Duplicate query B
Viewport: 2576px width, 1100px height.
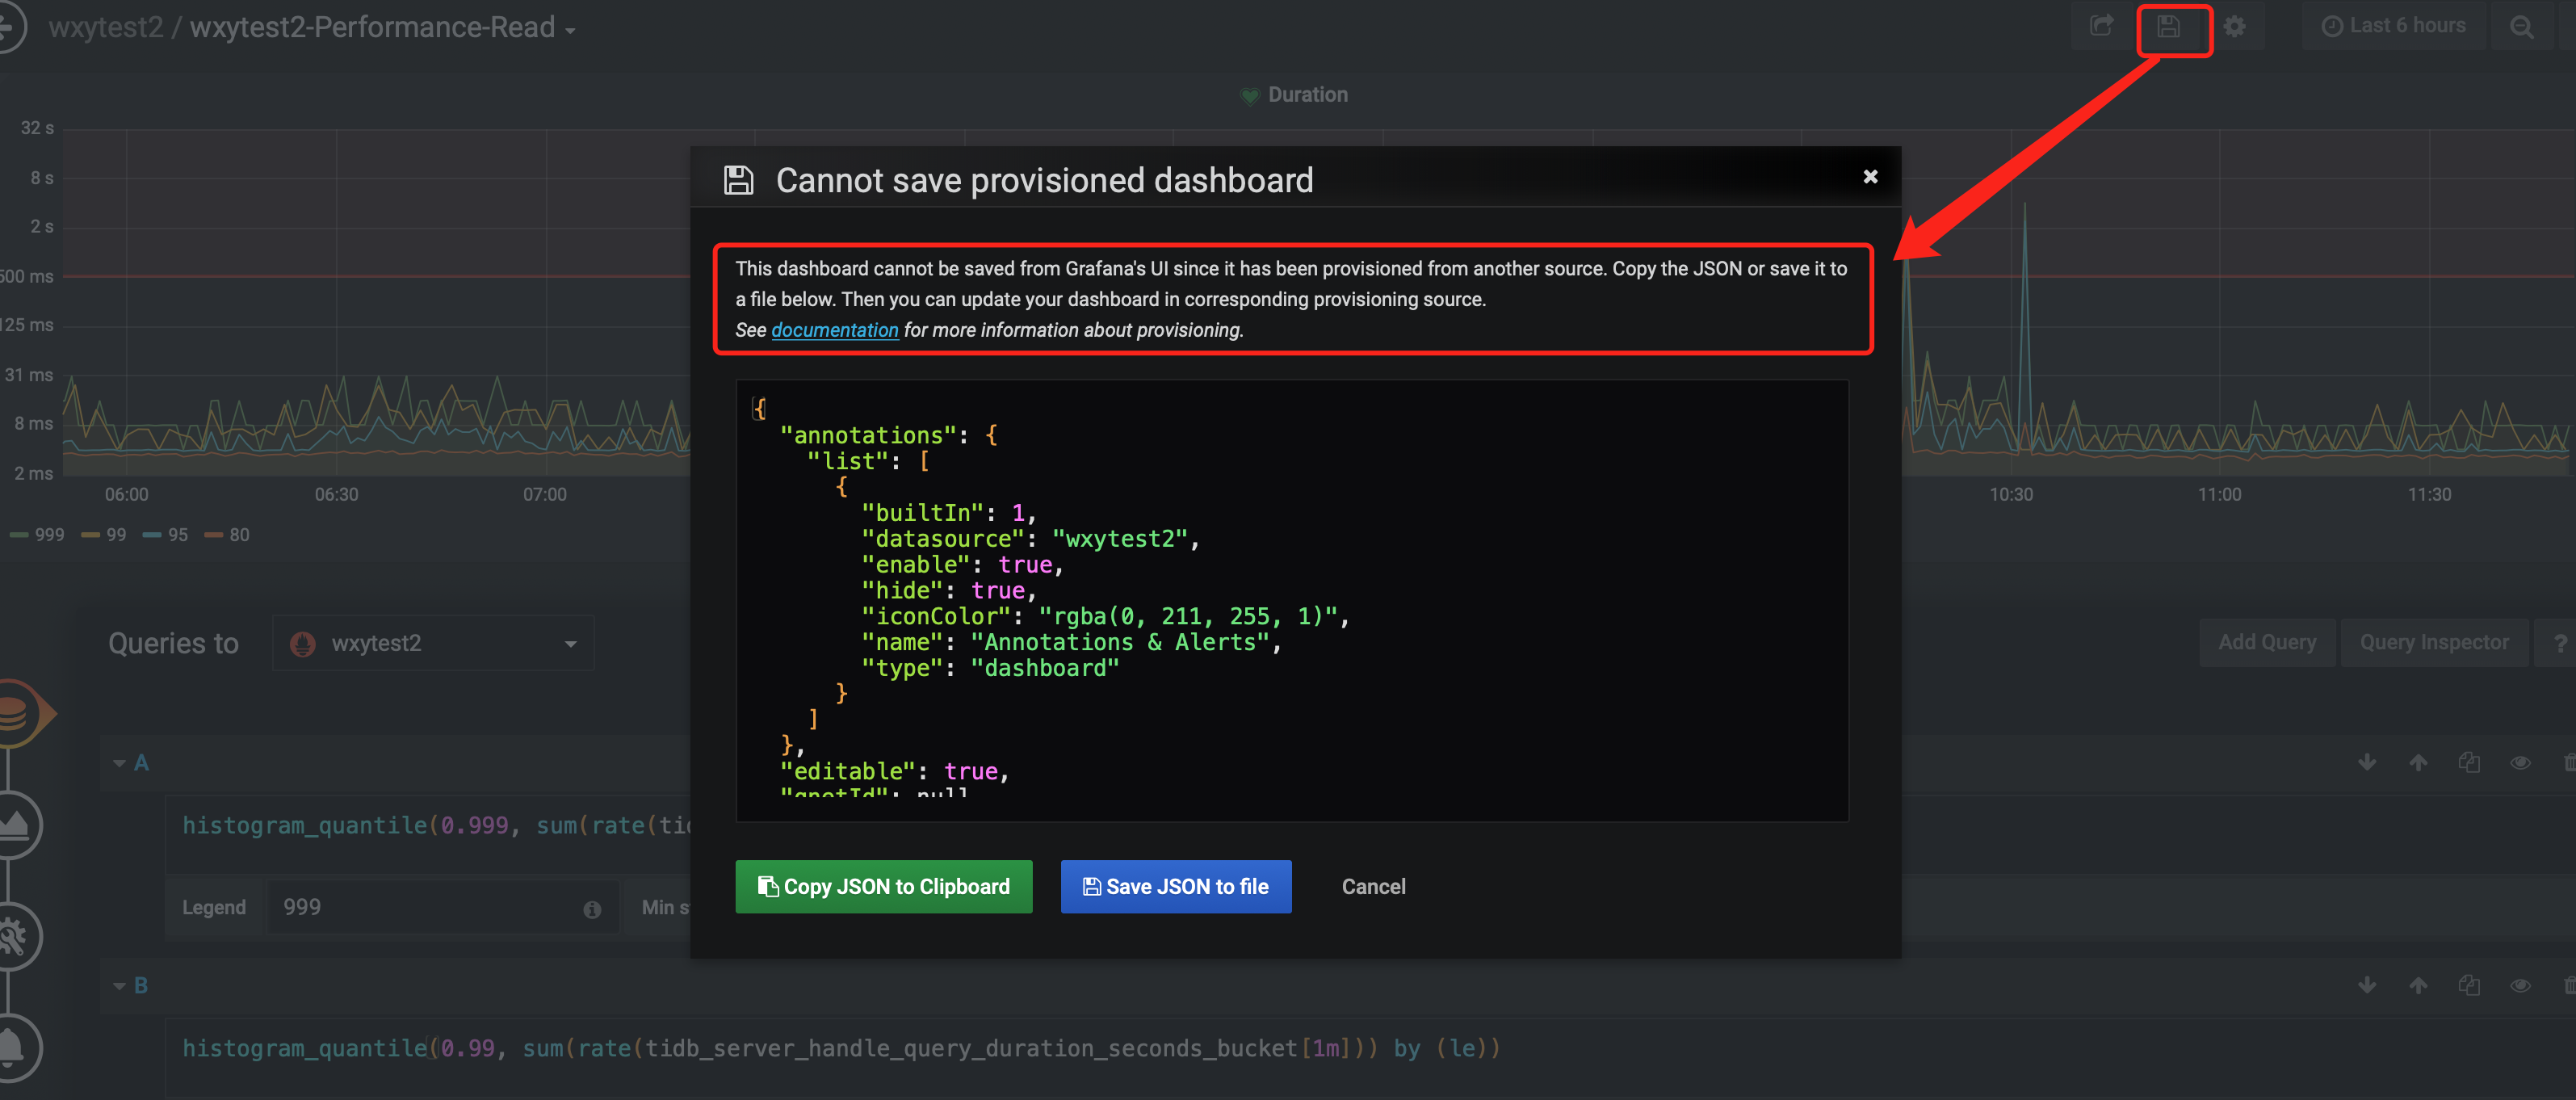tap(2469, 986)
